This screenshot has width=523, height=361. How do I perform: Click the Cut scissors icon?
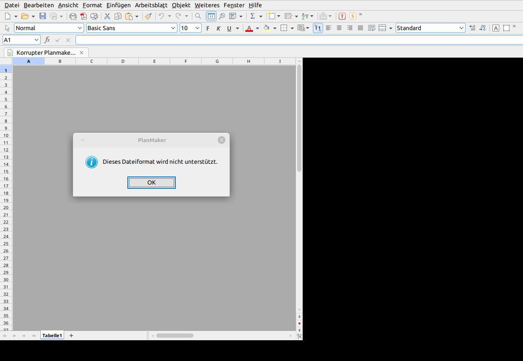pos(107,16)
